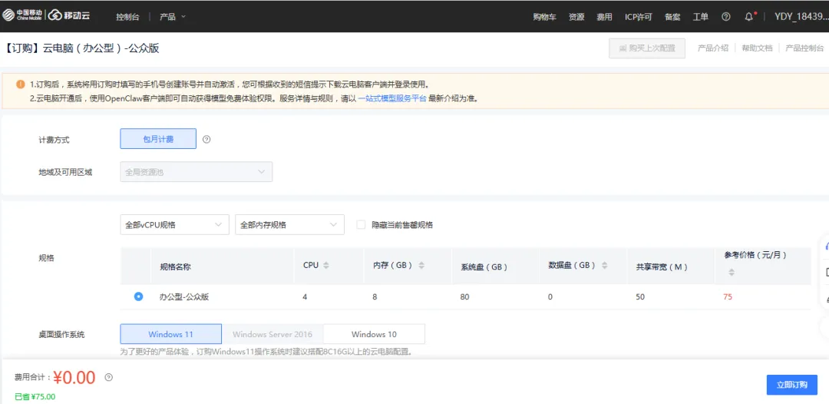Click 共享带宽（M） column header
Screen dimensions: 829x404
coord(662,267)
